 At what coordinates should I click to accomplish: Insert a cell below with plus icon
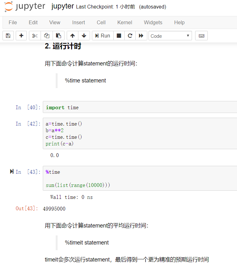pos(21,36)
